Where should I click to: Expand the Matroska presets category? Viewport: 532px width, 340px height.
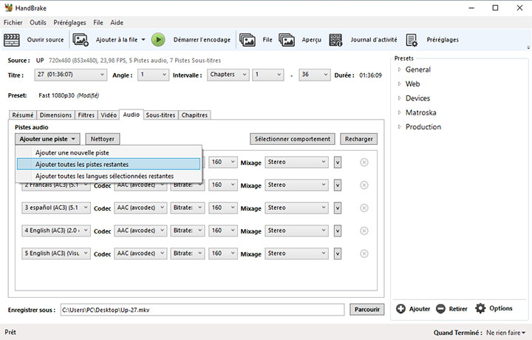click(x=399, y=112)
